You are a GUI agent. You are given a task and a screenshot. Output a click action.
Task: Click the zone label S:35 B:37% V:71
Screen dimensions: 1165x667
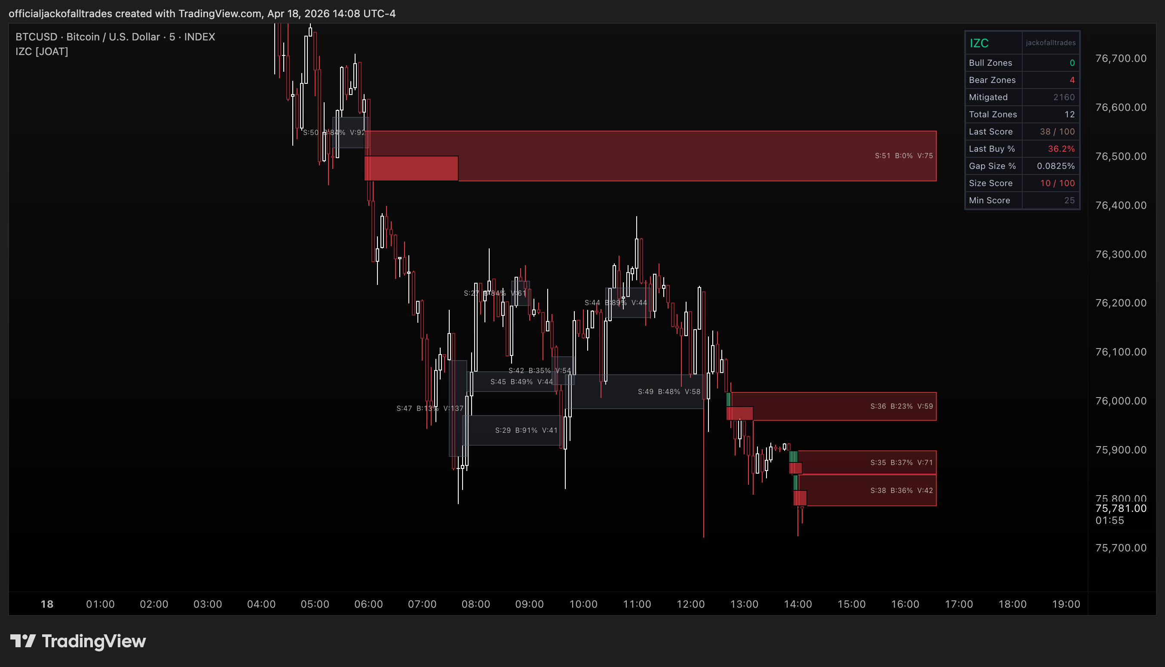coord(901,463)
